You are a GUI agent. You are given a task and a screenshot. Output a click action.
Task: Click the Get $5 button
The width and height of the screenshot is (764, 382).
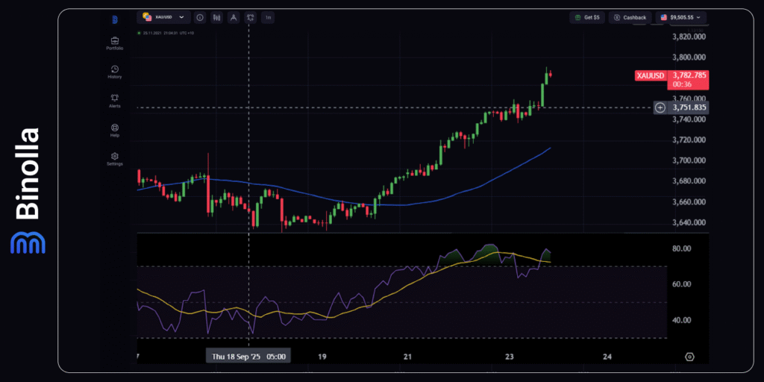pos(587,17)
